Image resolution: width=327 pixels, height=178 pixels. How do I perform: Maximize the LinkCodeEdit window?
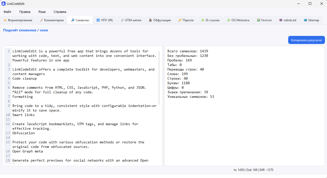(310, 4)
